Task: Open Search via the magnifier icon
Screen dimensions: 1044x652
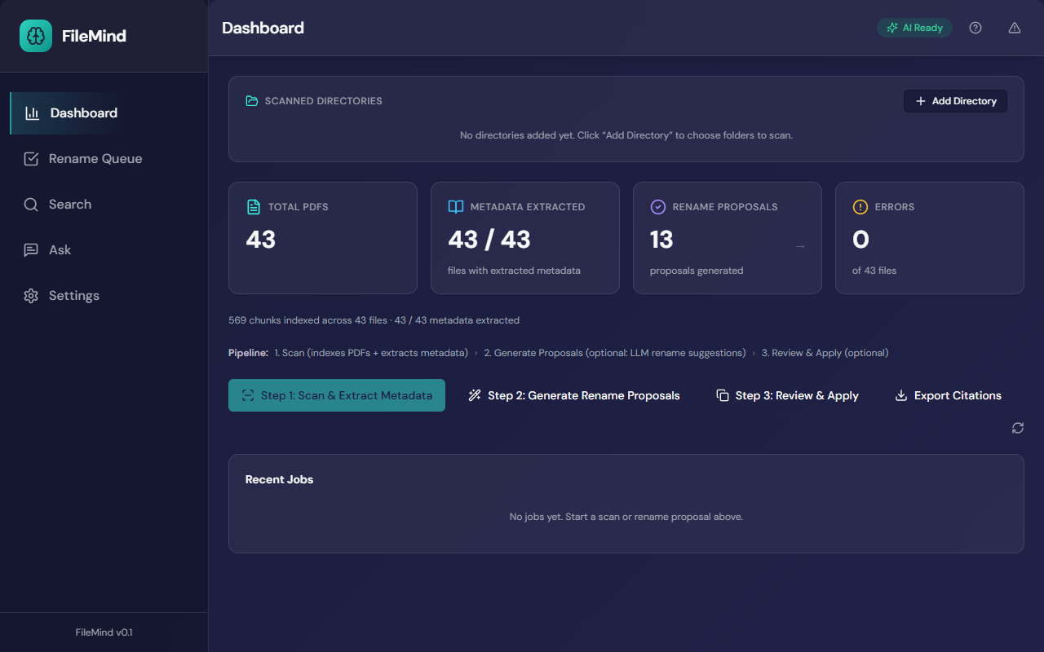Action: click(x=30, y=204)
